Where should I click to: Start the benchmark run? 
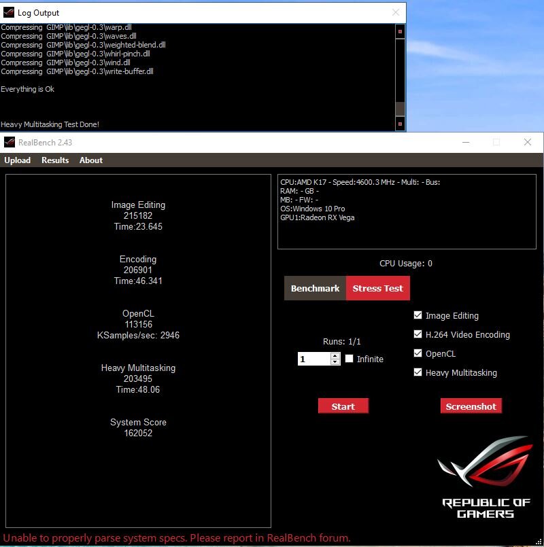(x=343, y=406)
